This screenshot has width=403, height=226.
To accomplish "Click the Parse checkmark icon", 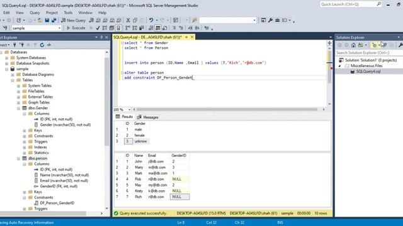I will coord(98,28).
